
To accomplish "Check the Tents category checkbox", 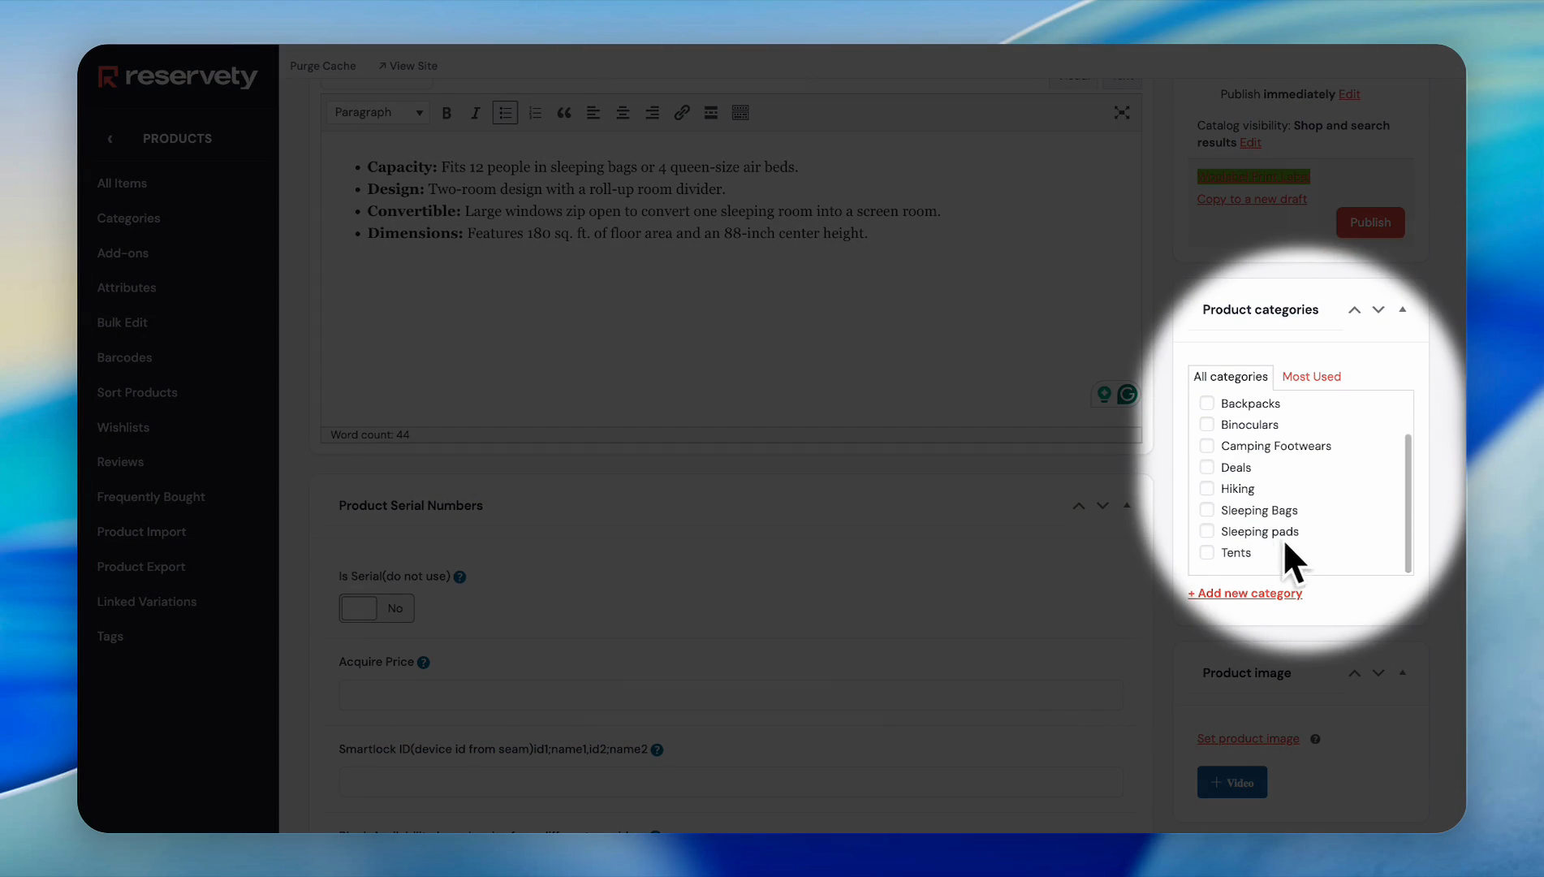I will tap(1207, 553).
